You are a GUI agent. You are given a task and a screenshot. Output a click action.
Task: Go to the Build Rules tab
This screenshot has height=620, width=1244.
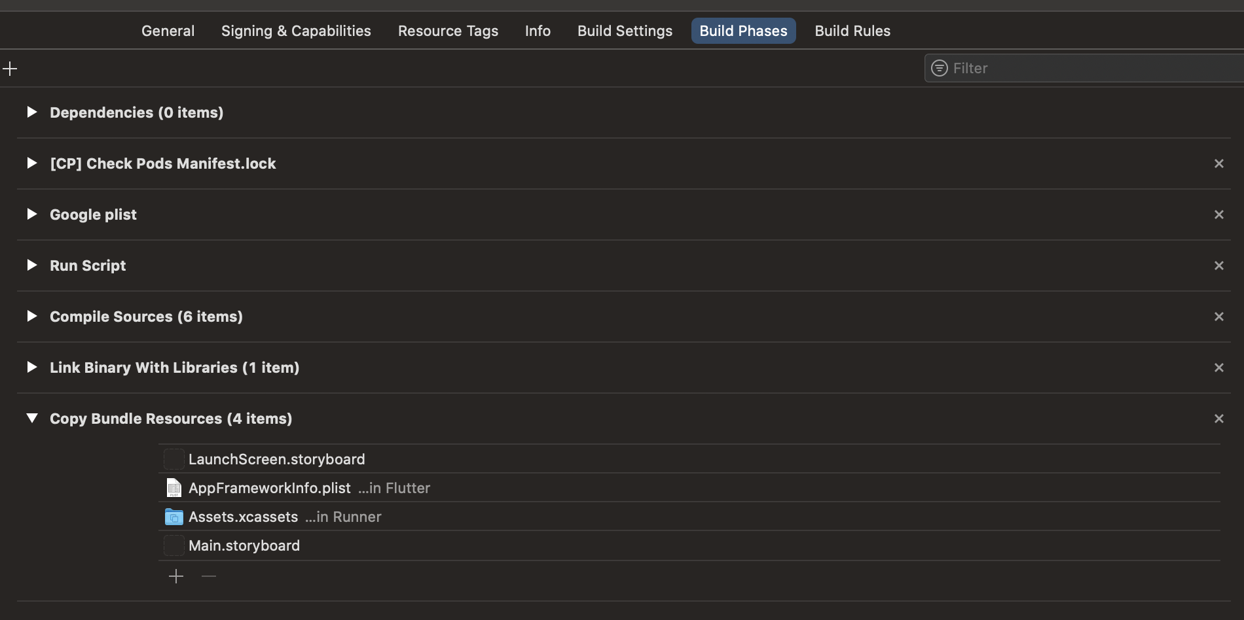(x=852, y=31)
